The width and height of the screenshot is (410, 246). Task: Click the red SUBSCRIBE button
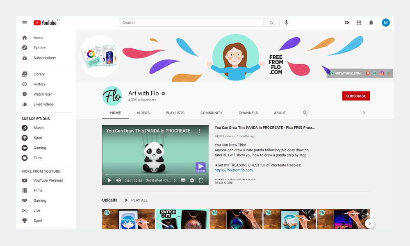356,96
